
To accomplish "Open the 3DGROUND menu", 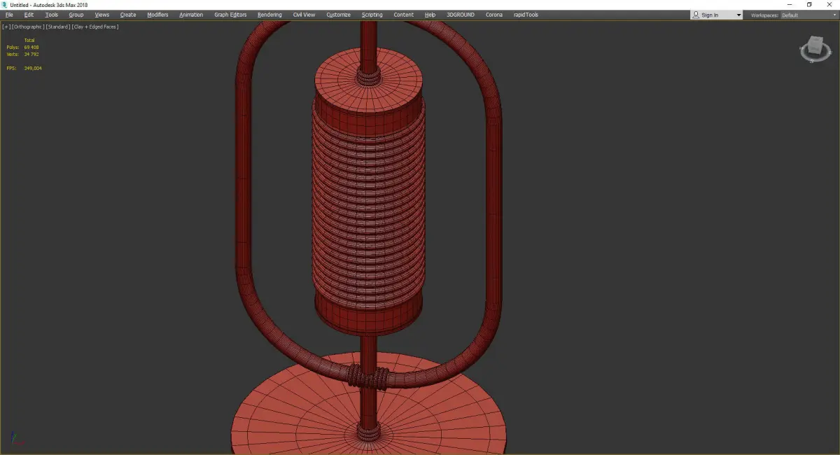I will [461, 15].
